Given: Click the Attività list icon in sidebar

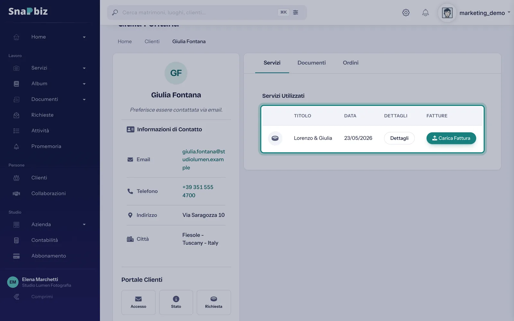Looking at the screenshot, I should [16, 131].
